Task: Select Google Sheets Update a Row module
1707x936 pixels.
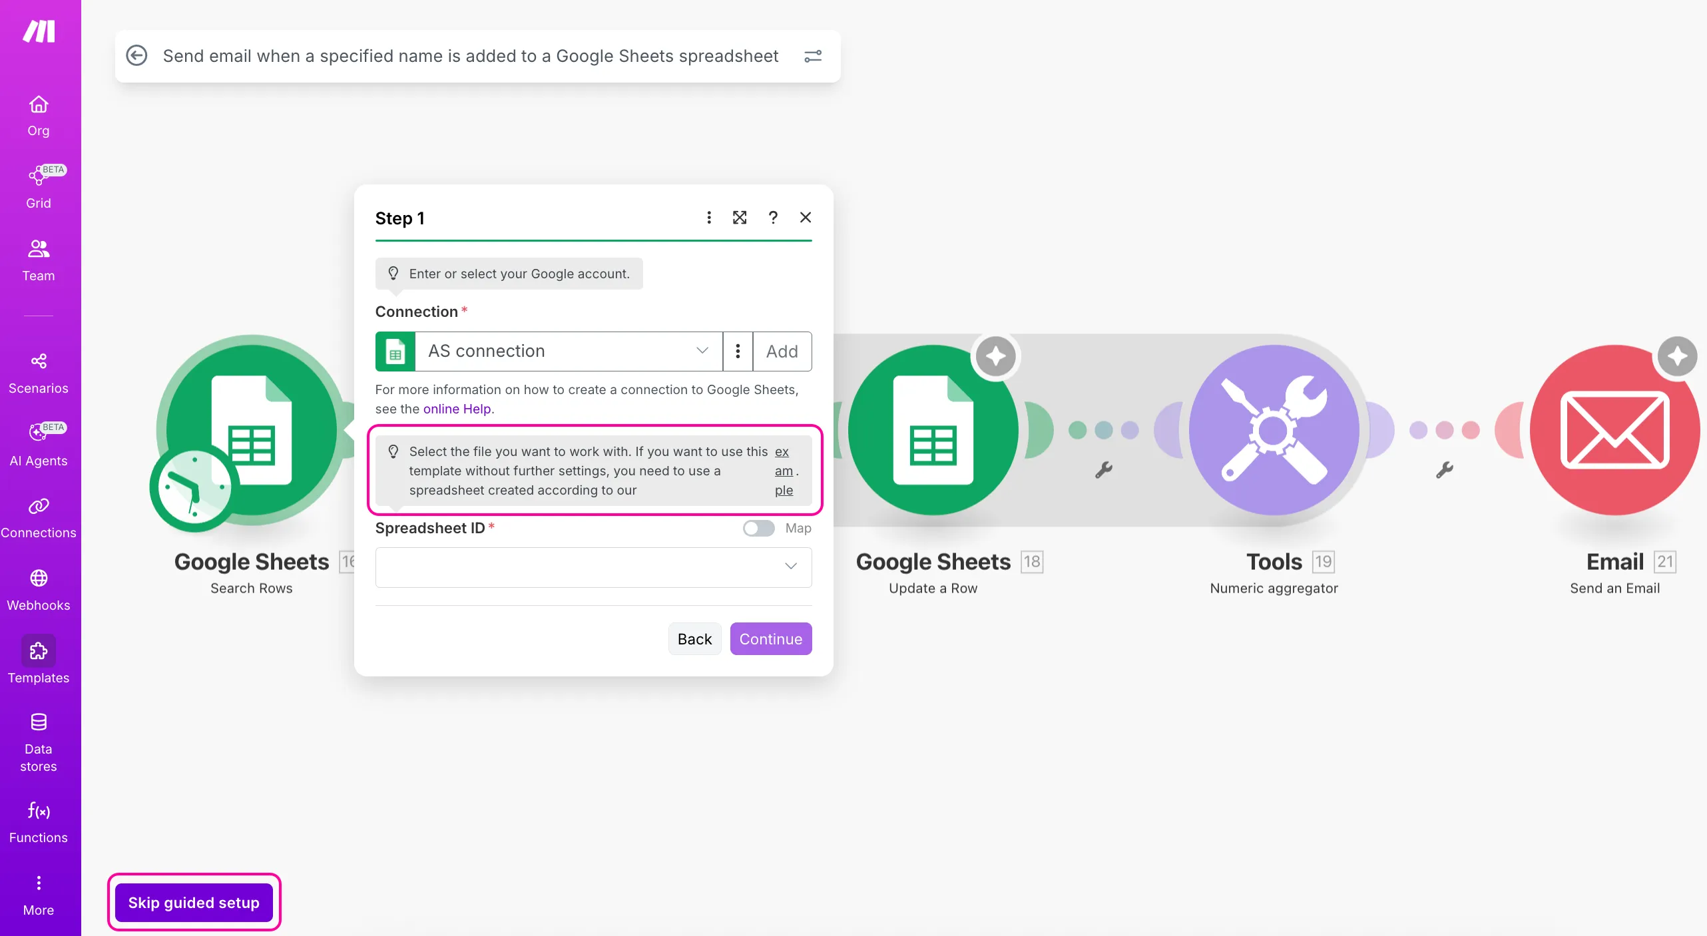Action: 933,431
